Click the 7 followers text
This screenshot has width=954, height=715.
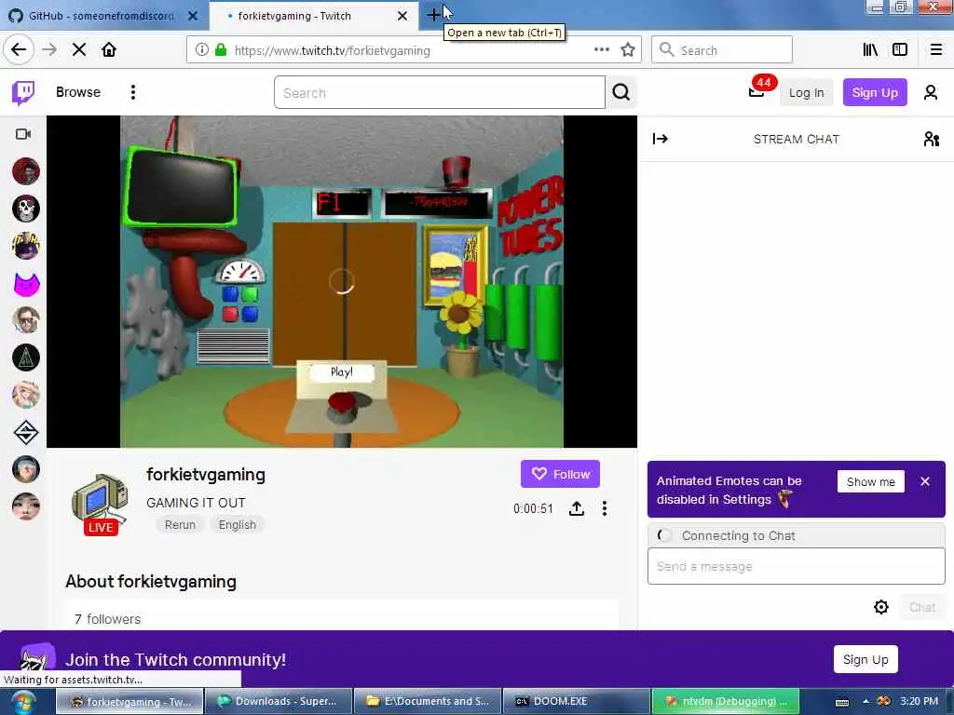108,619
